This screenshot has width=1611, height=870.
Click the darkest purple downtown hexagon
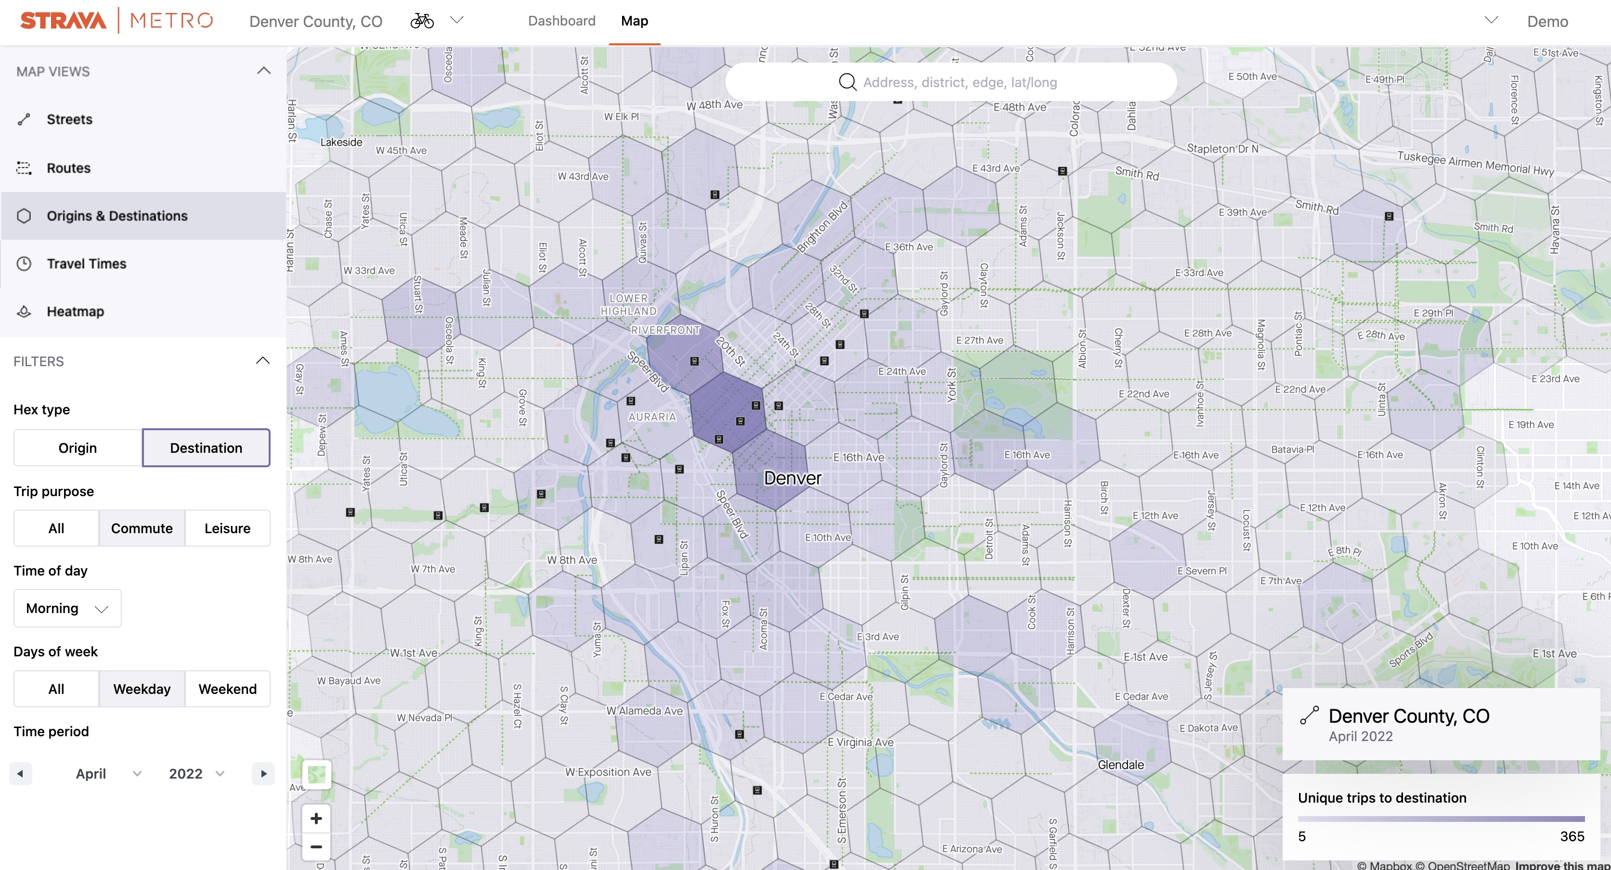(x=728, y=412)
